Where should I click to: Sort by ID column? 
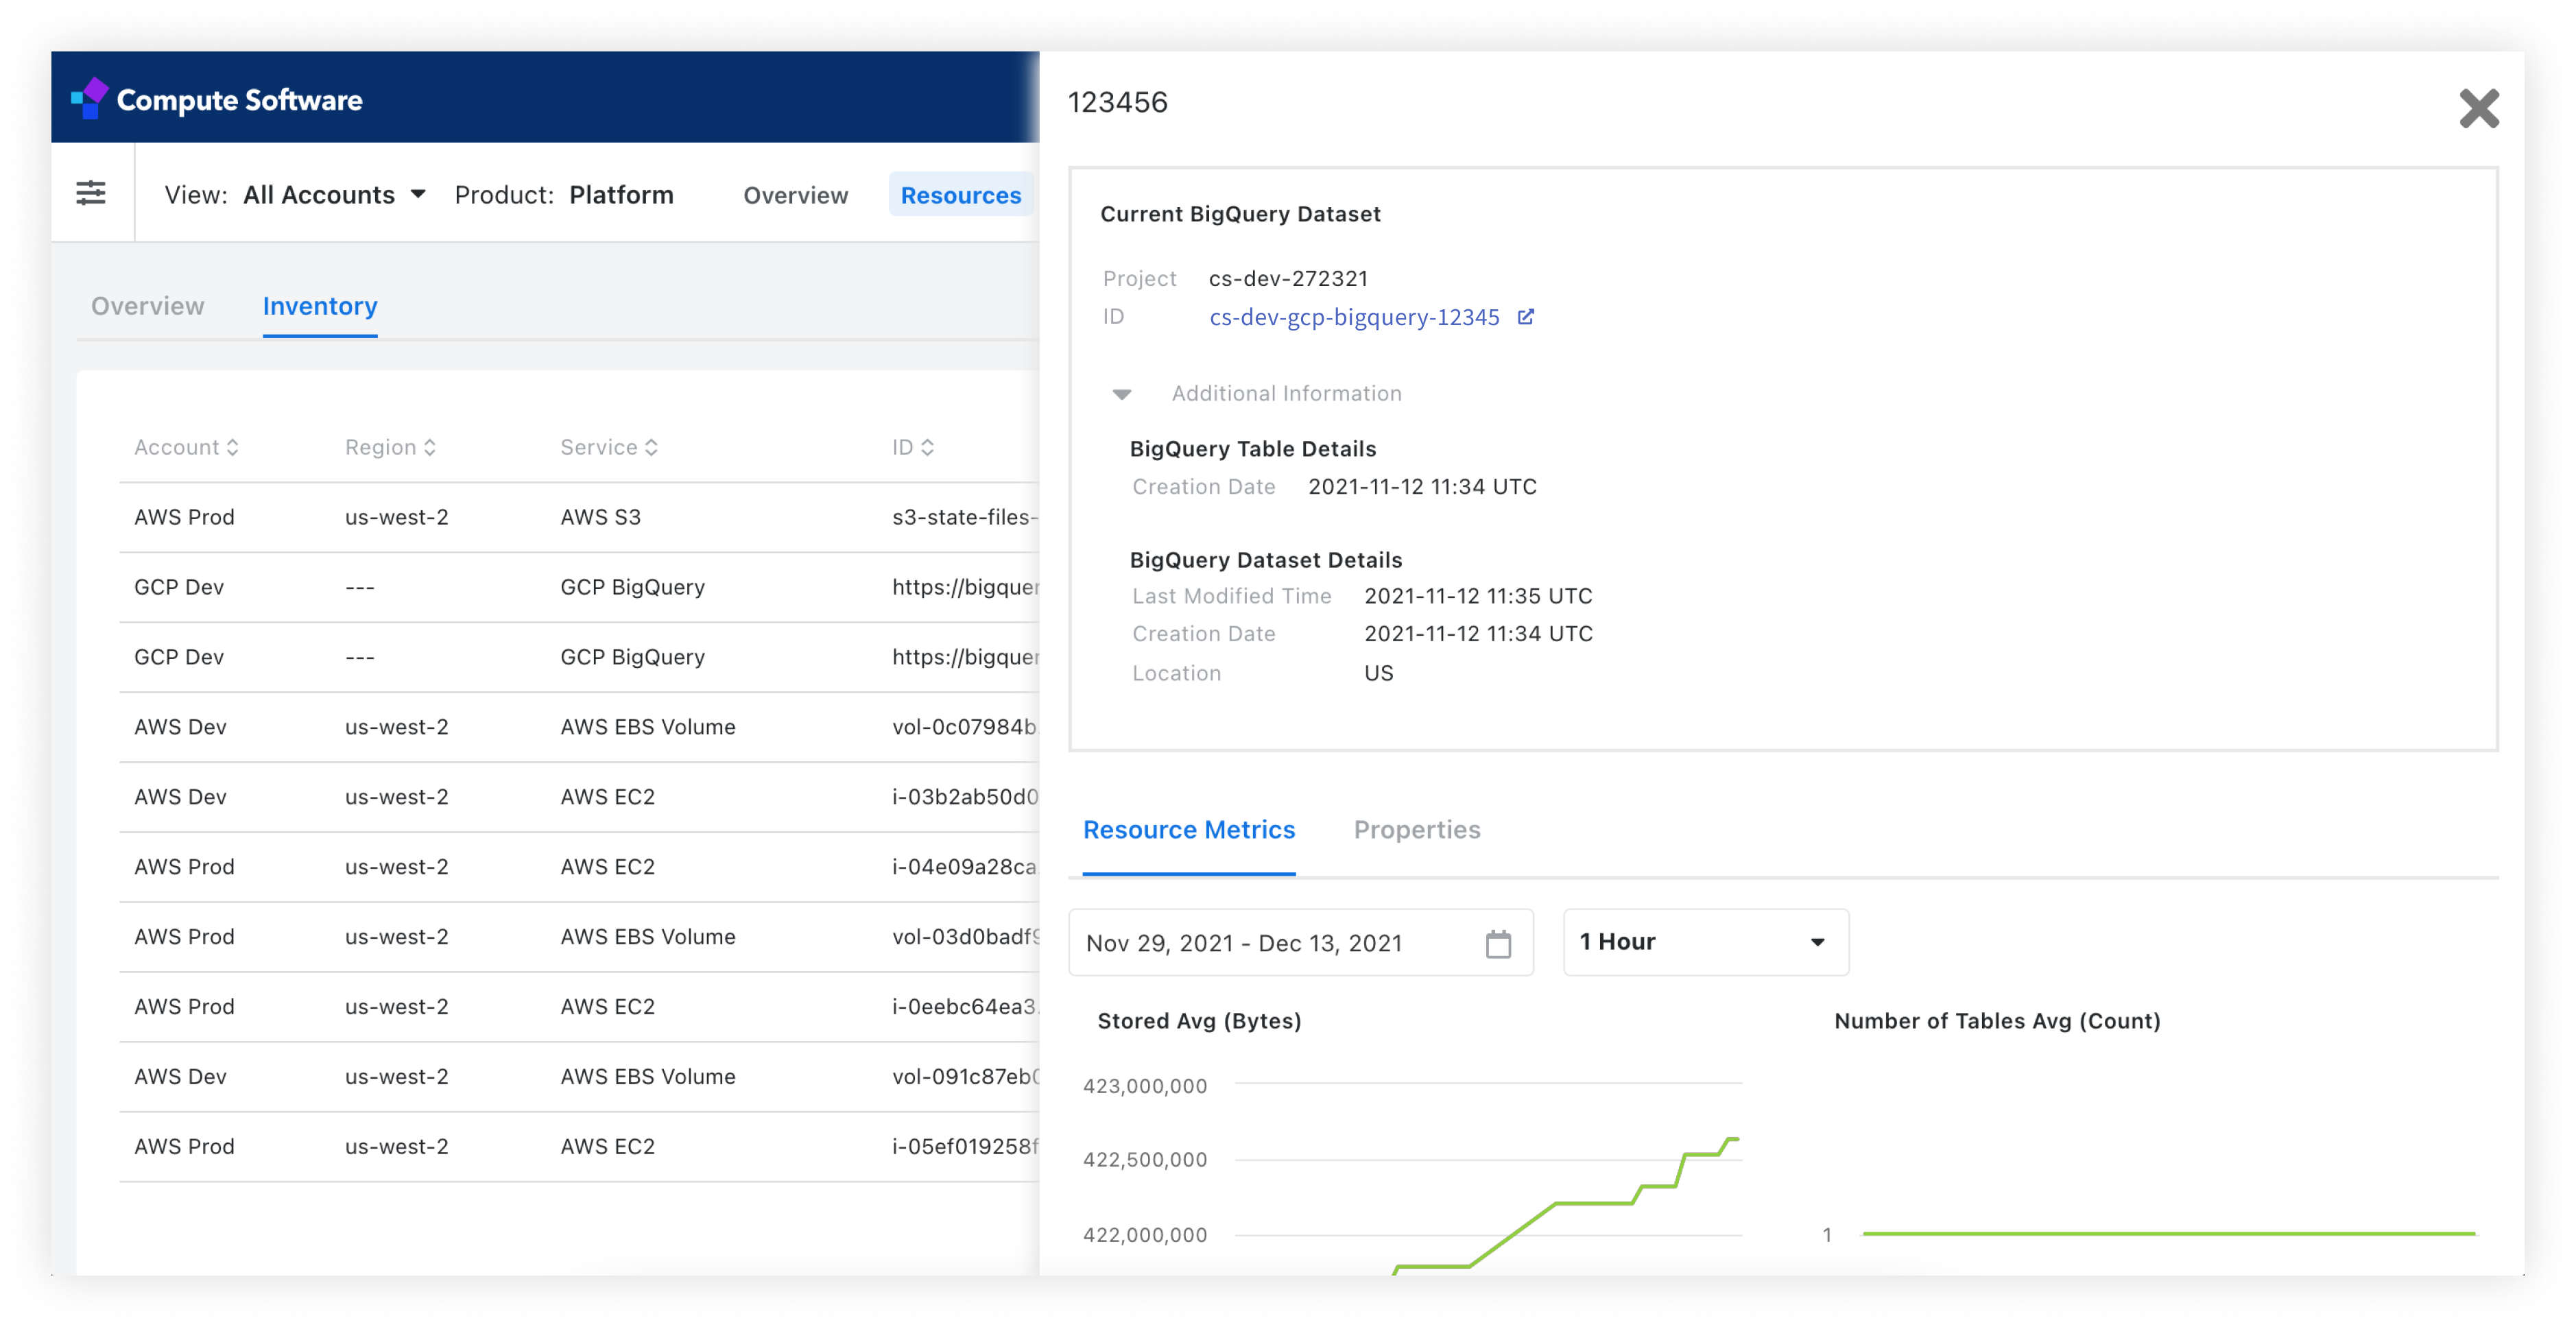tap(913, 447)
